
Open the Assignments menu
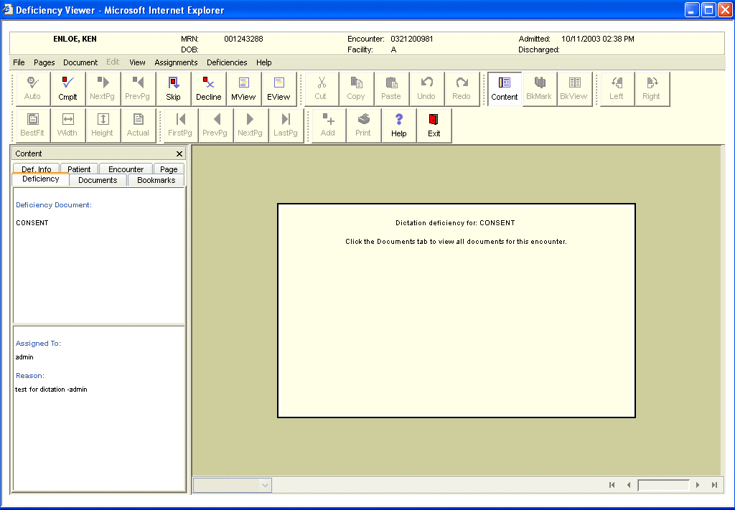[x=176, y=62]
